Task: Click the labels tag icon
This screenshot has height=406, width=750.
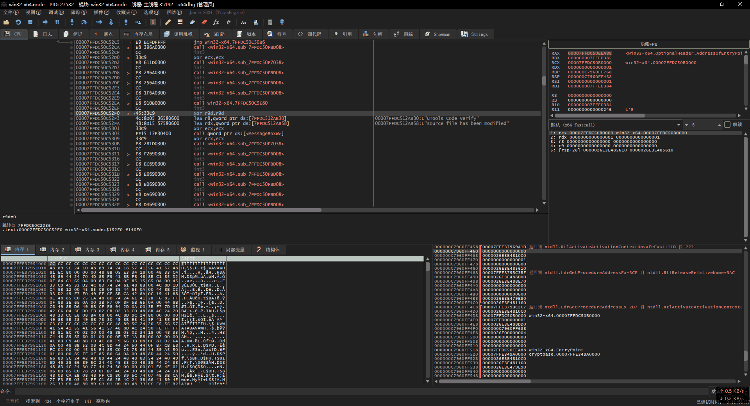Action: tap(192, 22)
